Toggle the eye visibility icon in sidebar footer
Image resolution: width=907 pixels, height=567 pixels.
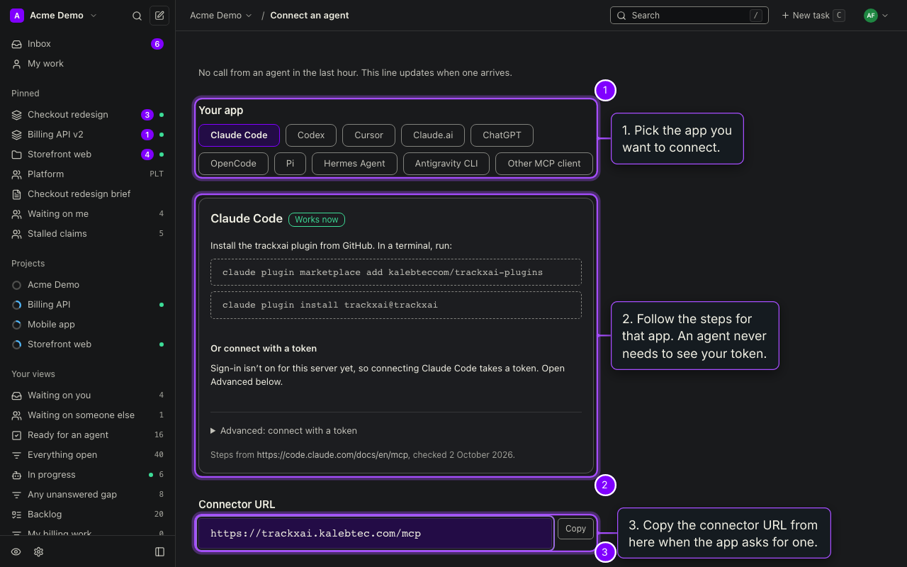pos(16,551)
